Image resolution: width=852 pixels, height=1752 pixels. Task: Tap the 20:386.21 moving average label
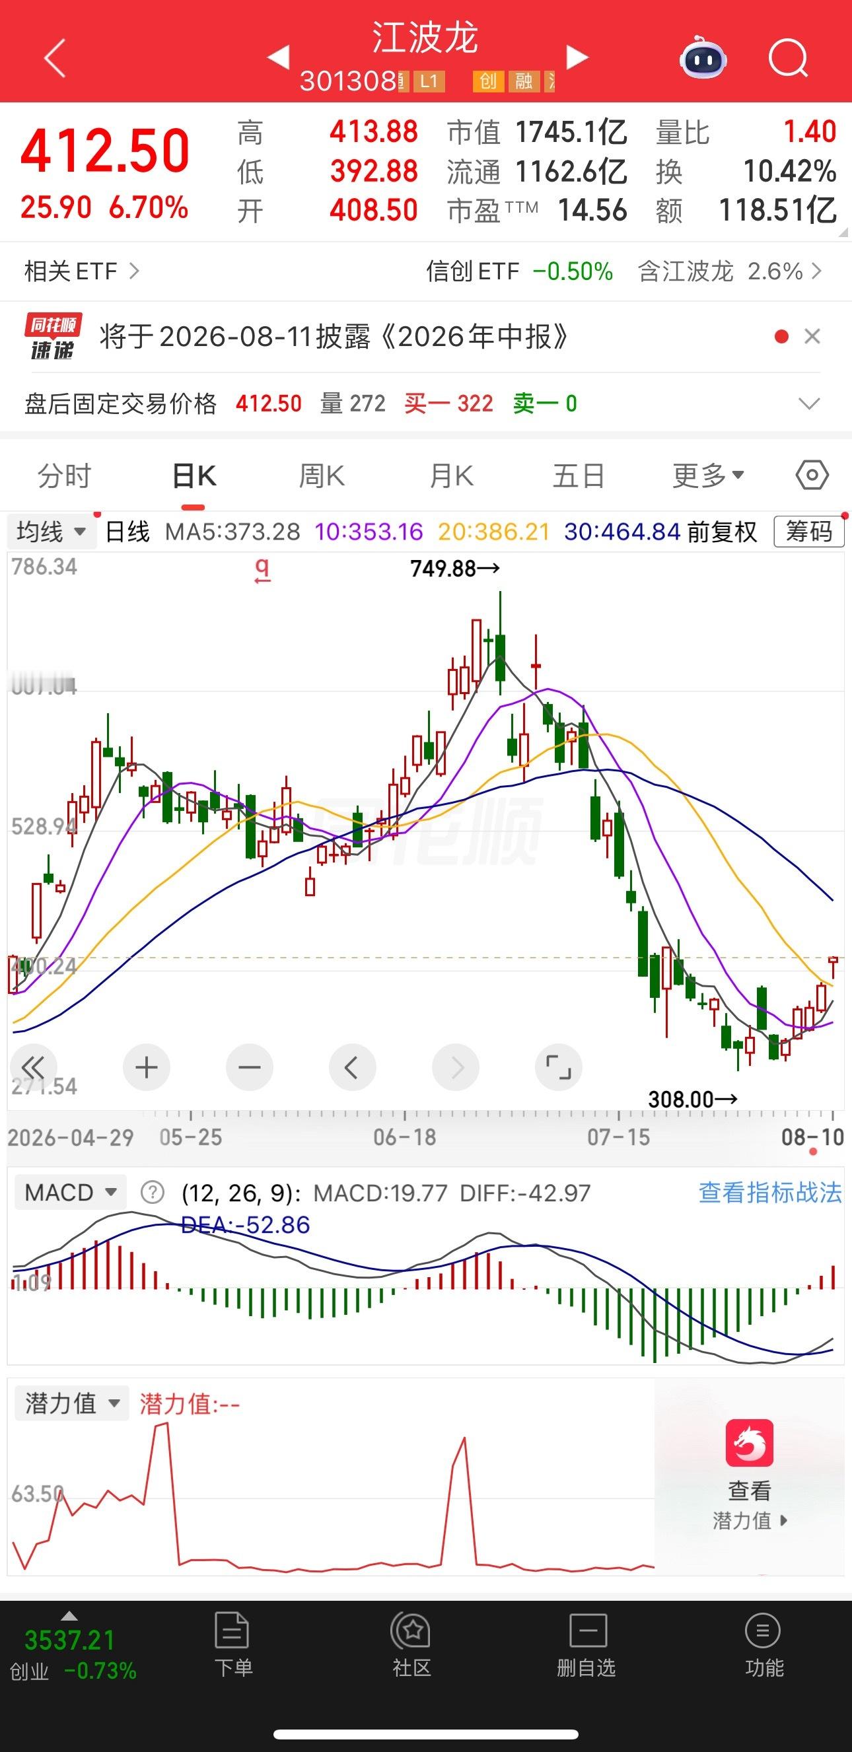coord(493,531)
